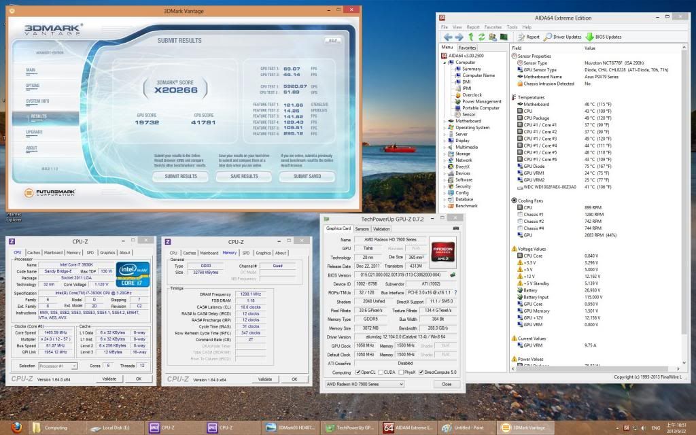Viewport: 696px width, 435px height.
Task: Go forward with AIDA64 blue right arrow
Action: [459, 37]
